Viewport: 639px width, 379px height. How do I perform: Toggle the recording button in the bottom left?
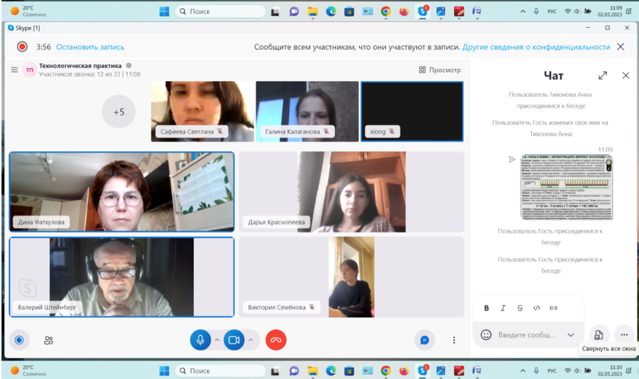coord(19,340)
